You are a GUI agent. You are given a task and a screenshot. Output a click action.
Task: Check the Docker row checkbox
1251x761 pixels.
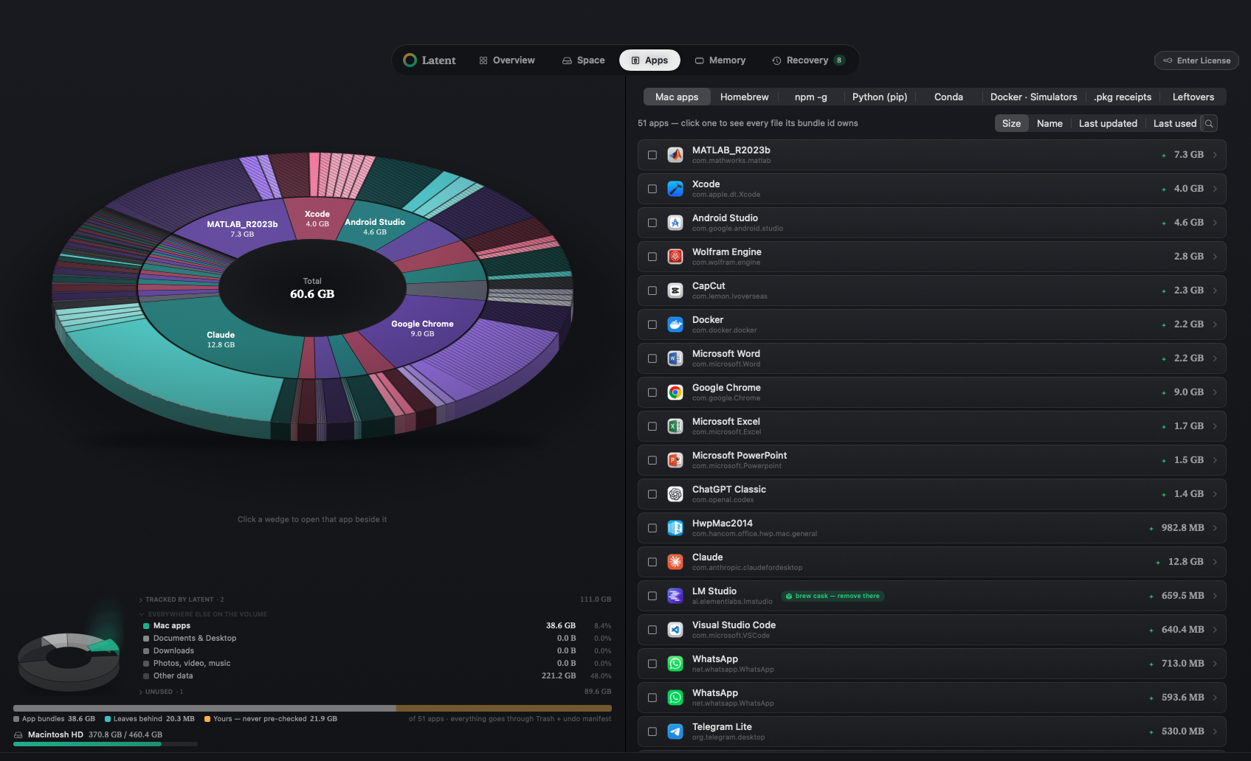point(652,324)
